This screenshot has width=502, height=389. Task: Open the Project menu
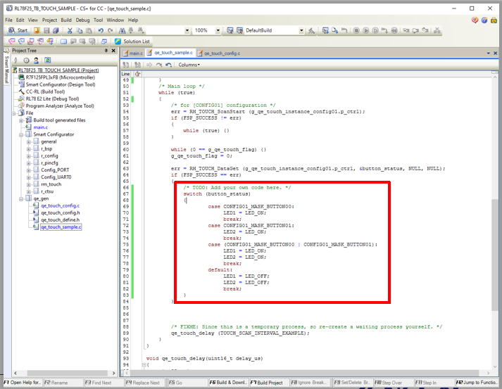(x=49, y=20)
